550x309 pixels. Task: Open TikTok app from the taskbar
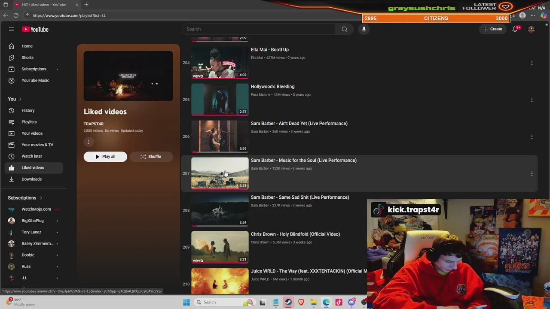339,302
